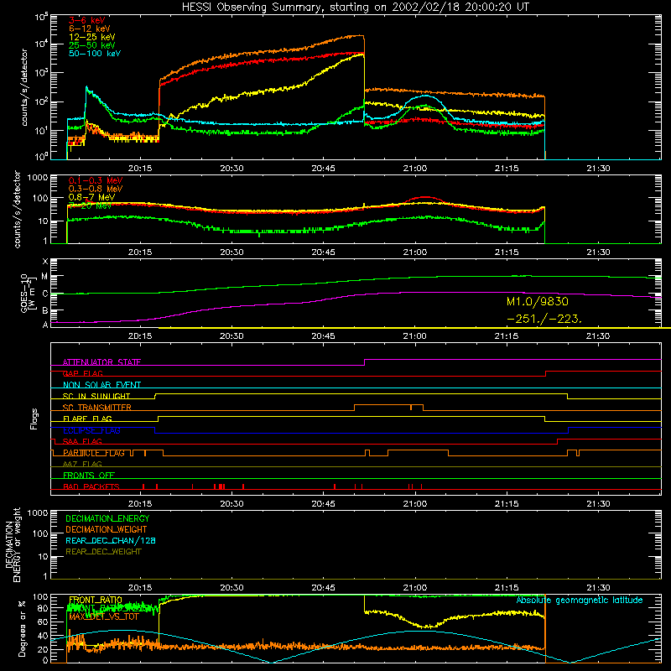Select the ATTENUATOR_STATE flag label
The image size is (671, 671).
coord(101,362)
